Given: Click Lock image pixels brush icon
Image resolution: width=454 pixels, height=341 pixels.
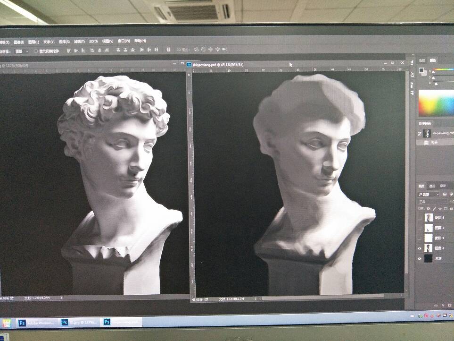Looking at the screenshot, I should (434, 208).
